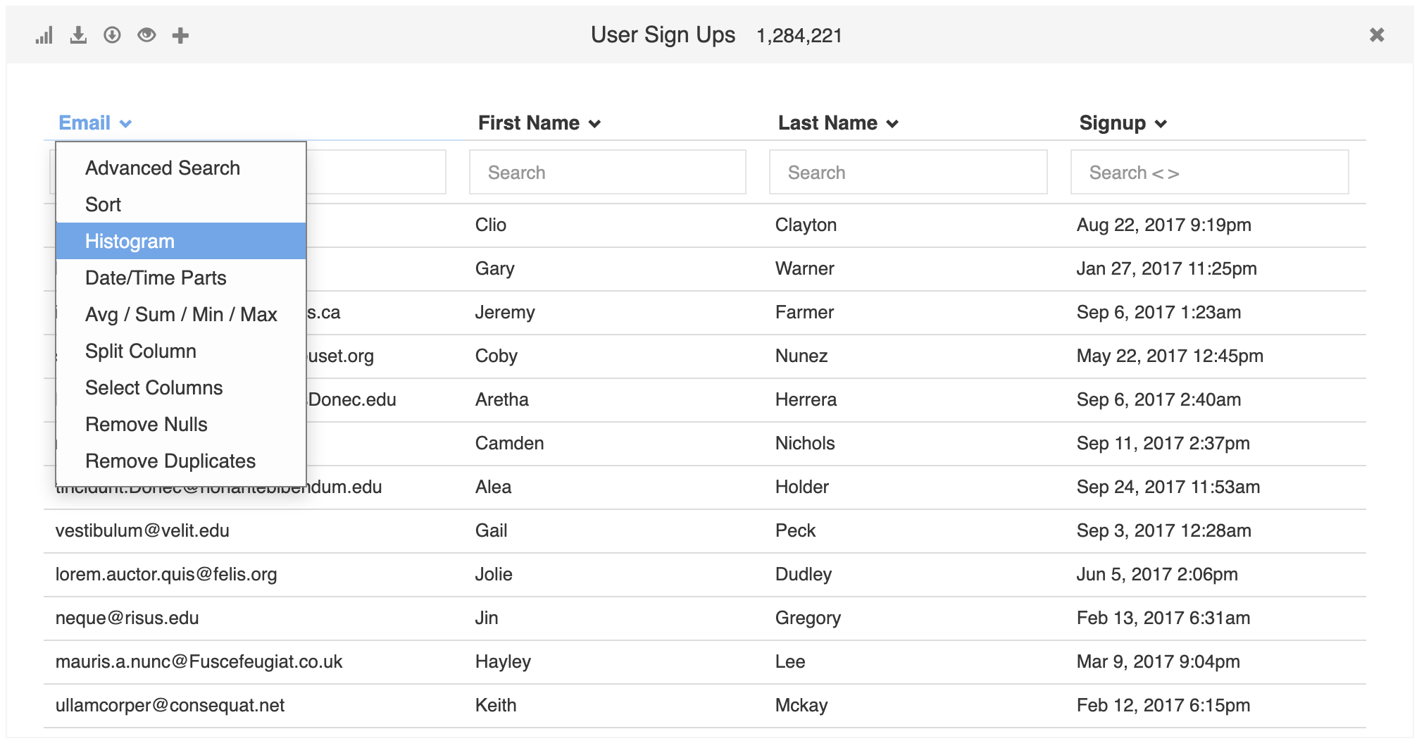The width and height of the screenshot is (1424, 741).
Task: Click the circled download arrow icon
Action: pos(112,35)
